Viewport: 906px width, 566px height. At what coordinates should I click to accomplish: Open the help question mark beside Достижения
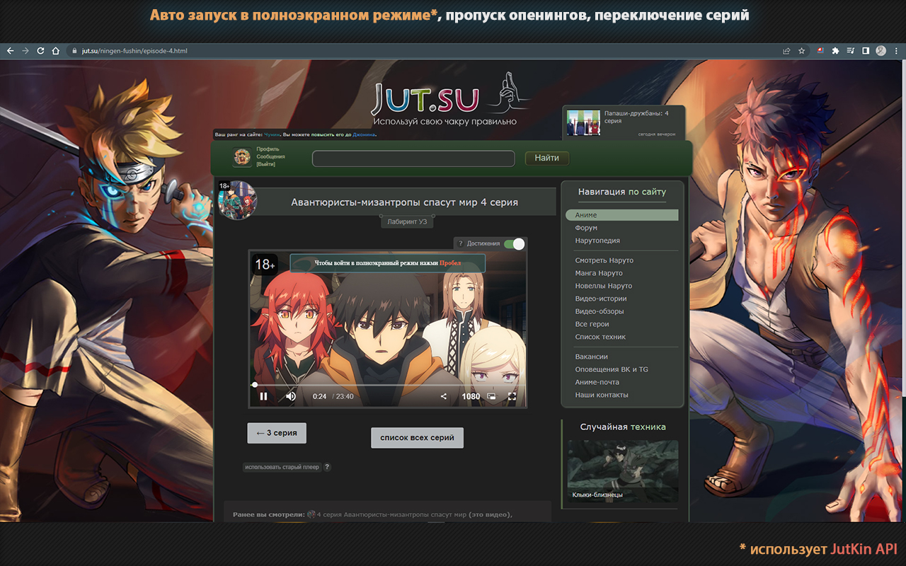pyautogui.click(x=461, y=243)
